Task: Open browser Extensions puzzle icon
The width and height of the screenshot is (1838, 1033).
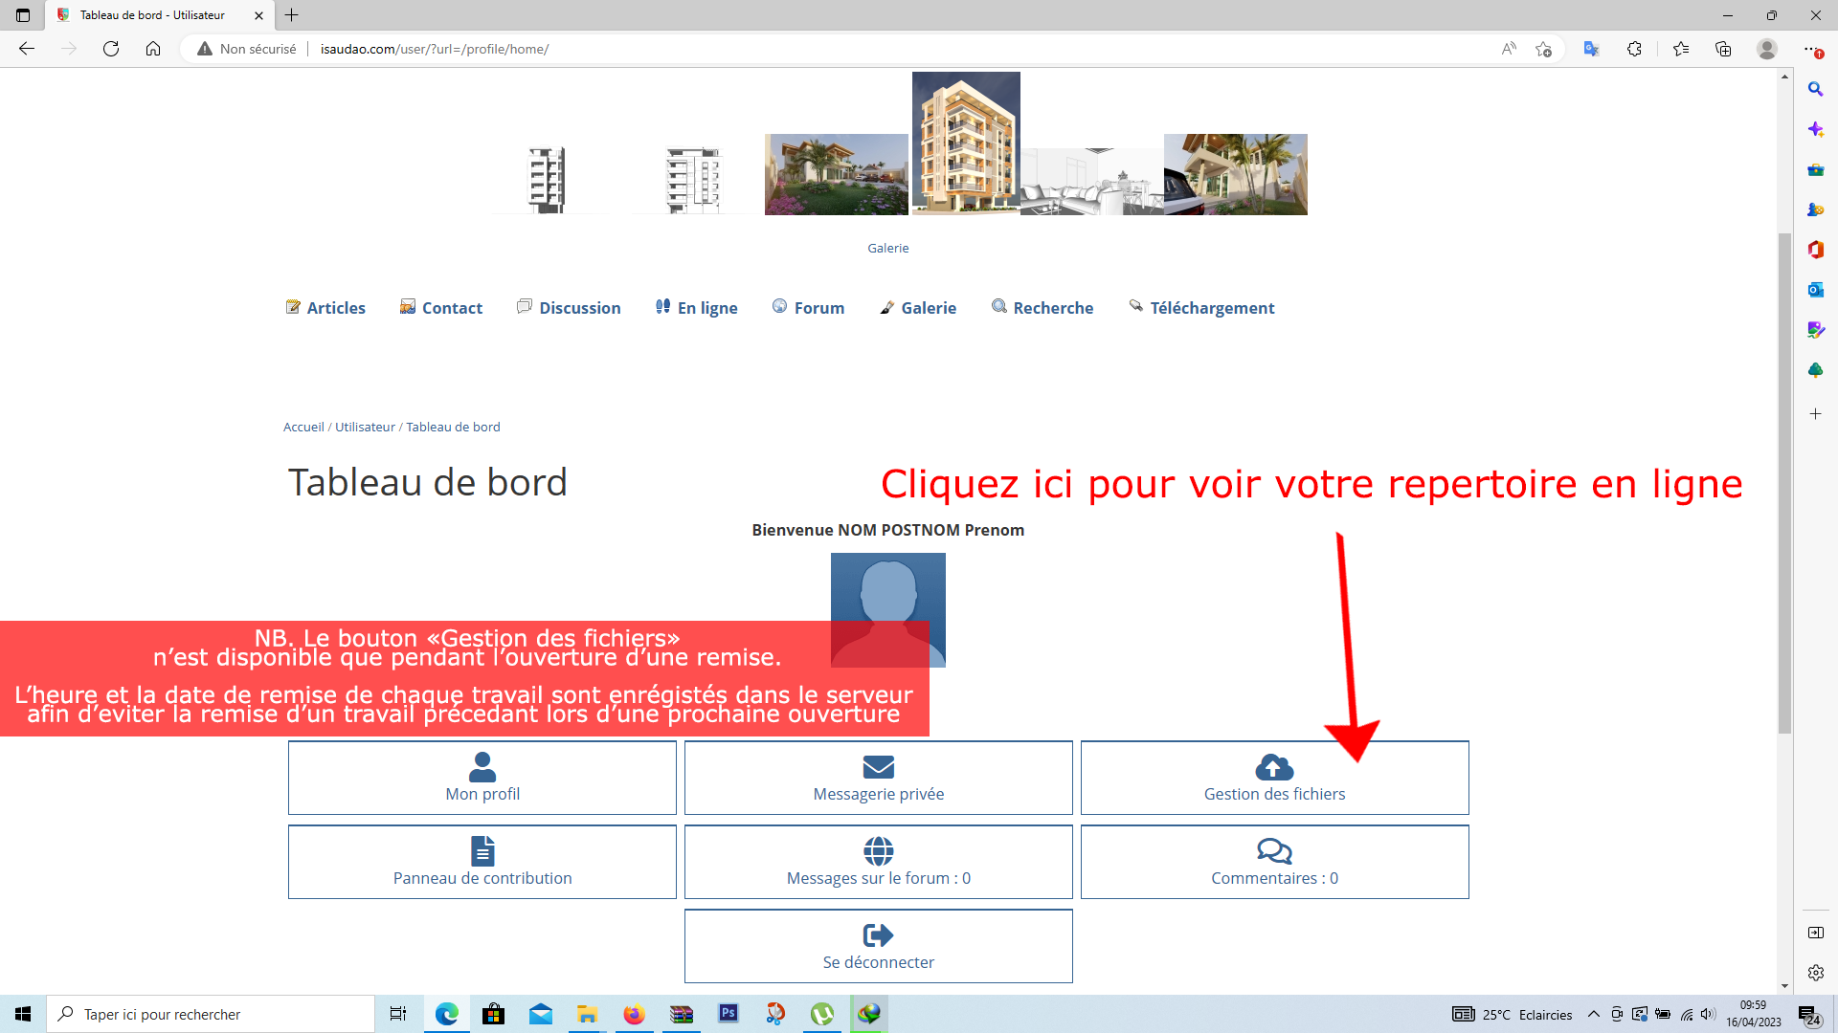Action: 1634,49
